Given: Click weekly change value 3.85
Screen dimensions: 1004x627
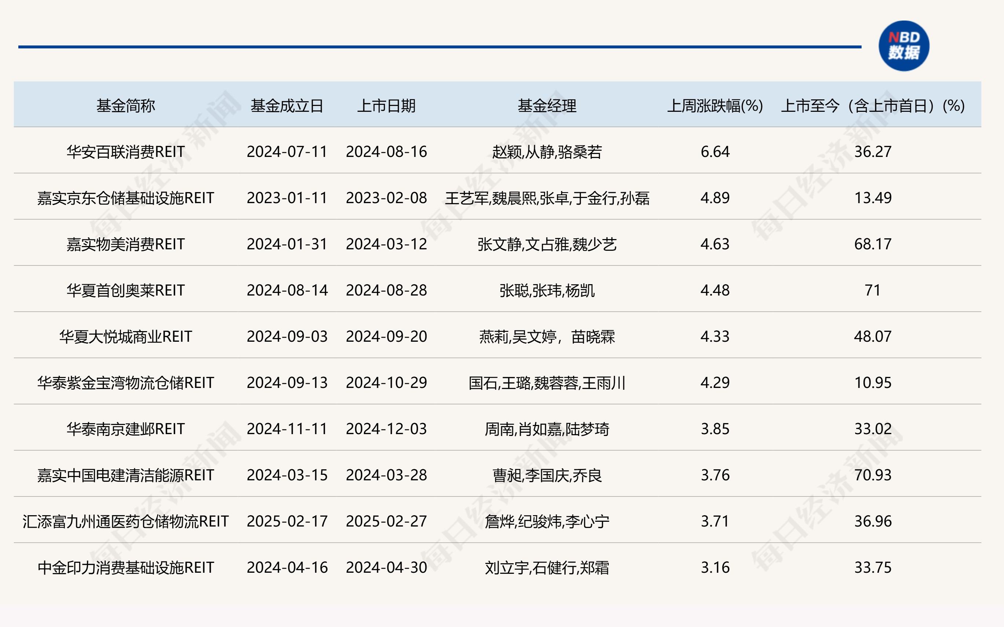Looking at the screenshot, I should (x=715, y=429).
